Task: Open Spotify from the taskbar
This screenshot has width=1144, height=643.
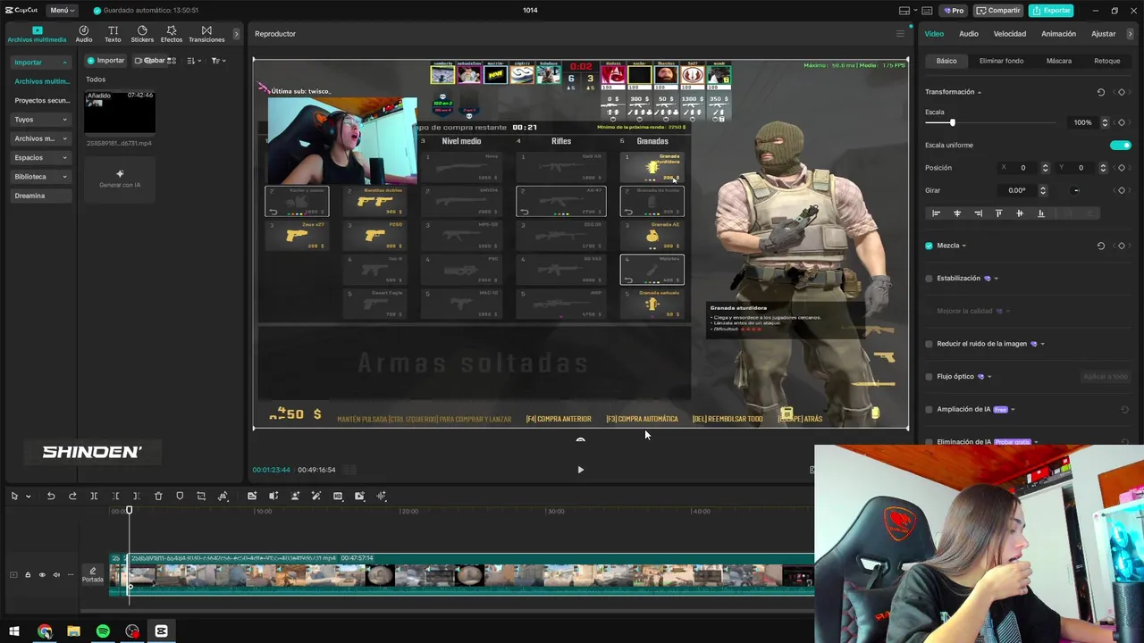Action: (103, 631)
